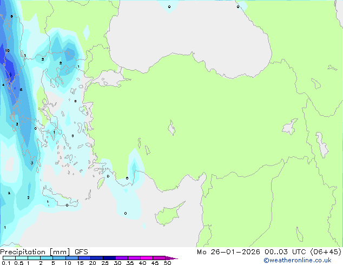The height and width of the screenshot is (265, 343).
Task: Click the 'Mo 26-01-2026' date text
Action: click(228, 252)
